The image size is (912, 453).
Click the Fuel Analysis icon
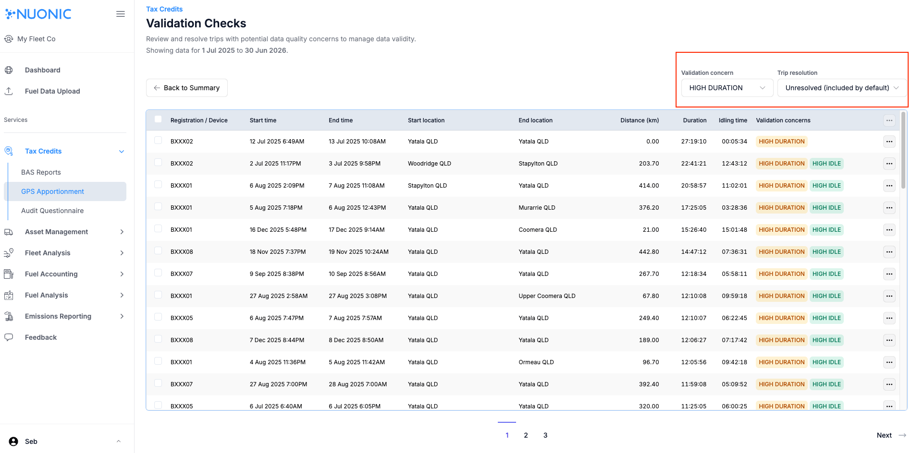click(x=9, y=295)
